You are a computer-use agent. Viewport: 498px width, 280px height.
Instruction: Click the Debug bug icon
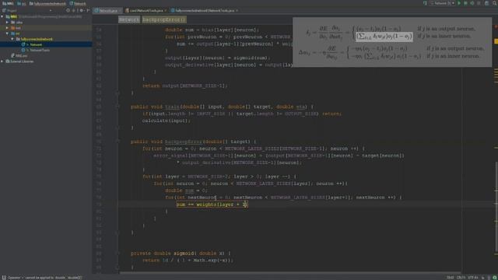click(x=465, y=3)
